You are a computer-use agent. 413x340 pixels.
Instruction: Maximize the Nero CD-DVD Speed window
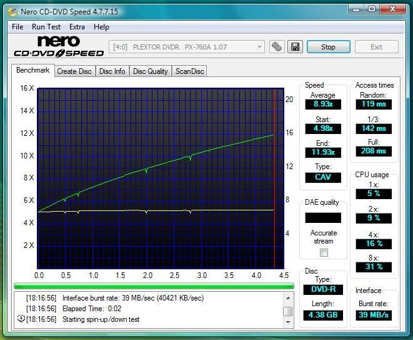tap(371, 9)
